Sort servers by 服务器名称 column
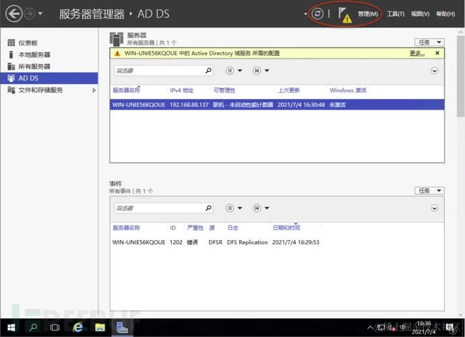Screen dimensions: 465x337 tap(126, 90)
